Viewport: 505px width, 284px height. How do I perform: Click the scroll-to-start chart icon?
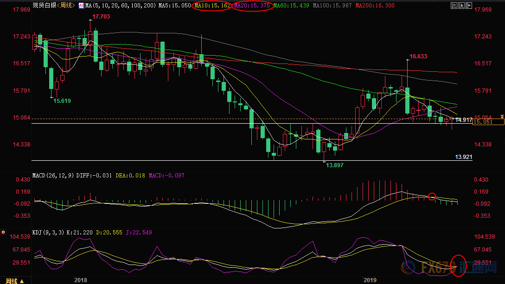click(x=454, y=6)
